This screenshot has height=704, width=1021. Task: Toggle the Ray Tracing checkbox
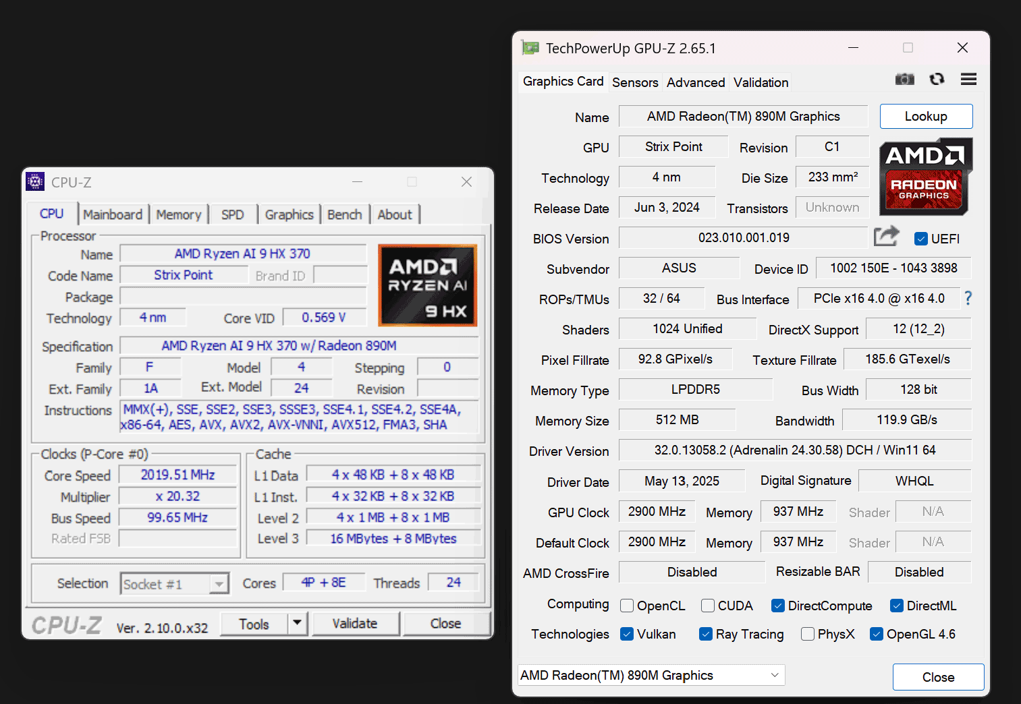[x=706, y=634]
